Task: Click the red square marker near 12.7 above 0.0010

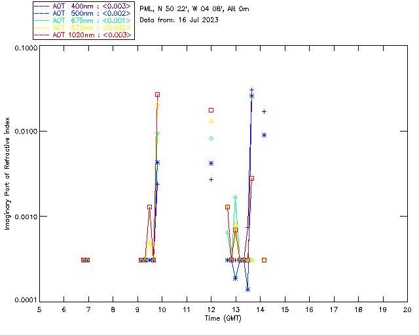Action: [x=227, y=207]
